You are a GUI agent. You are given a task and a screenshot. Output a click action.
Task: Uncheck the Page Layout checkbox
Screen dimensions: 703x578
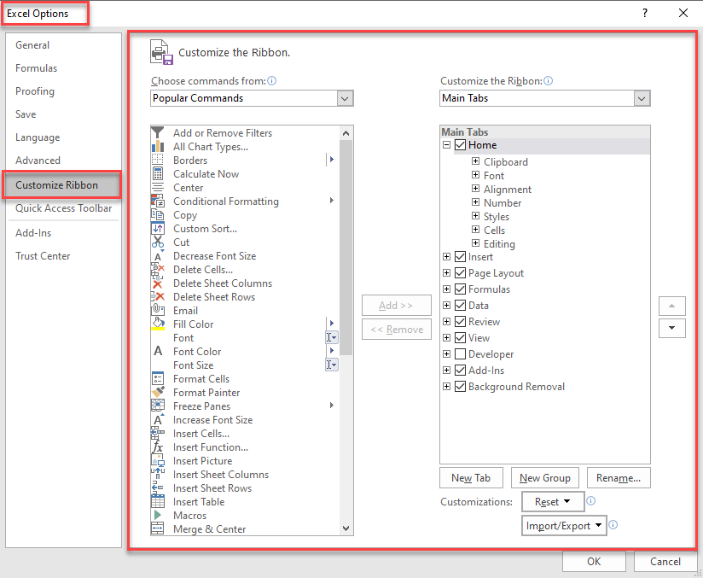click(x=460, y=273)
